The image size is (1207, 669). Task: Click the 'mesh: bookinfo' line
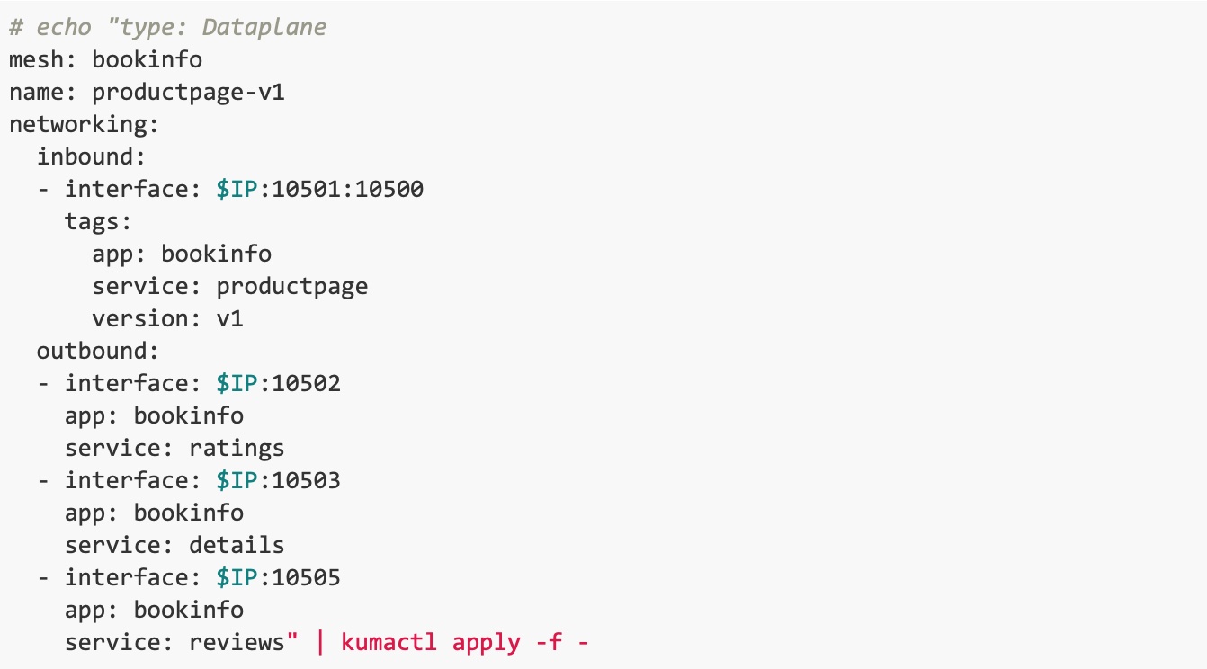[x=105, y=59]
